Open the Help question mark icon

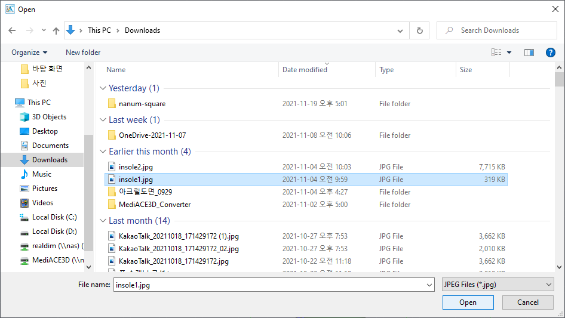[551, 53]
